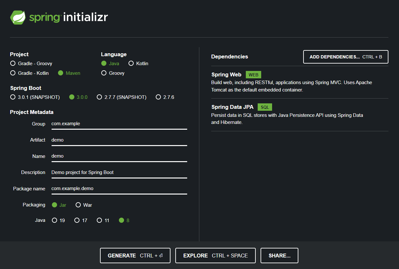Click the WEB tag badge
Screen dimensions: 399x269
coord(254,75)
